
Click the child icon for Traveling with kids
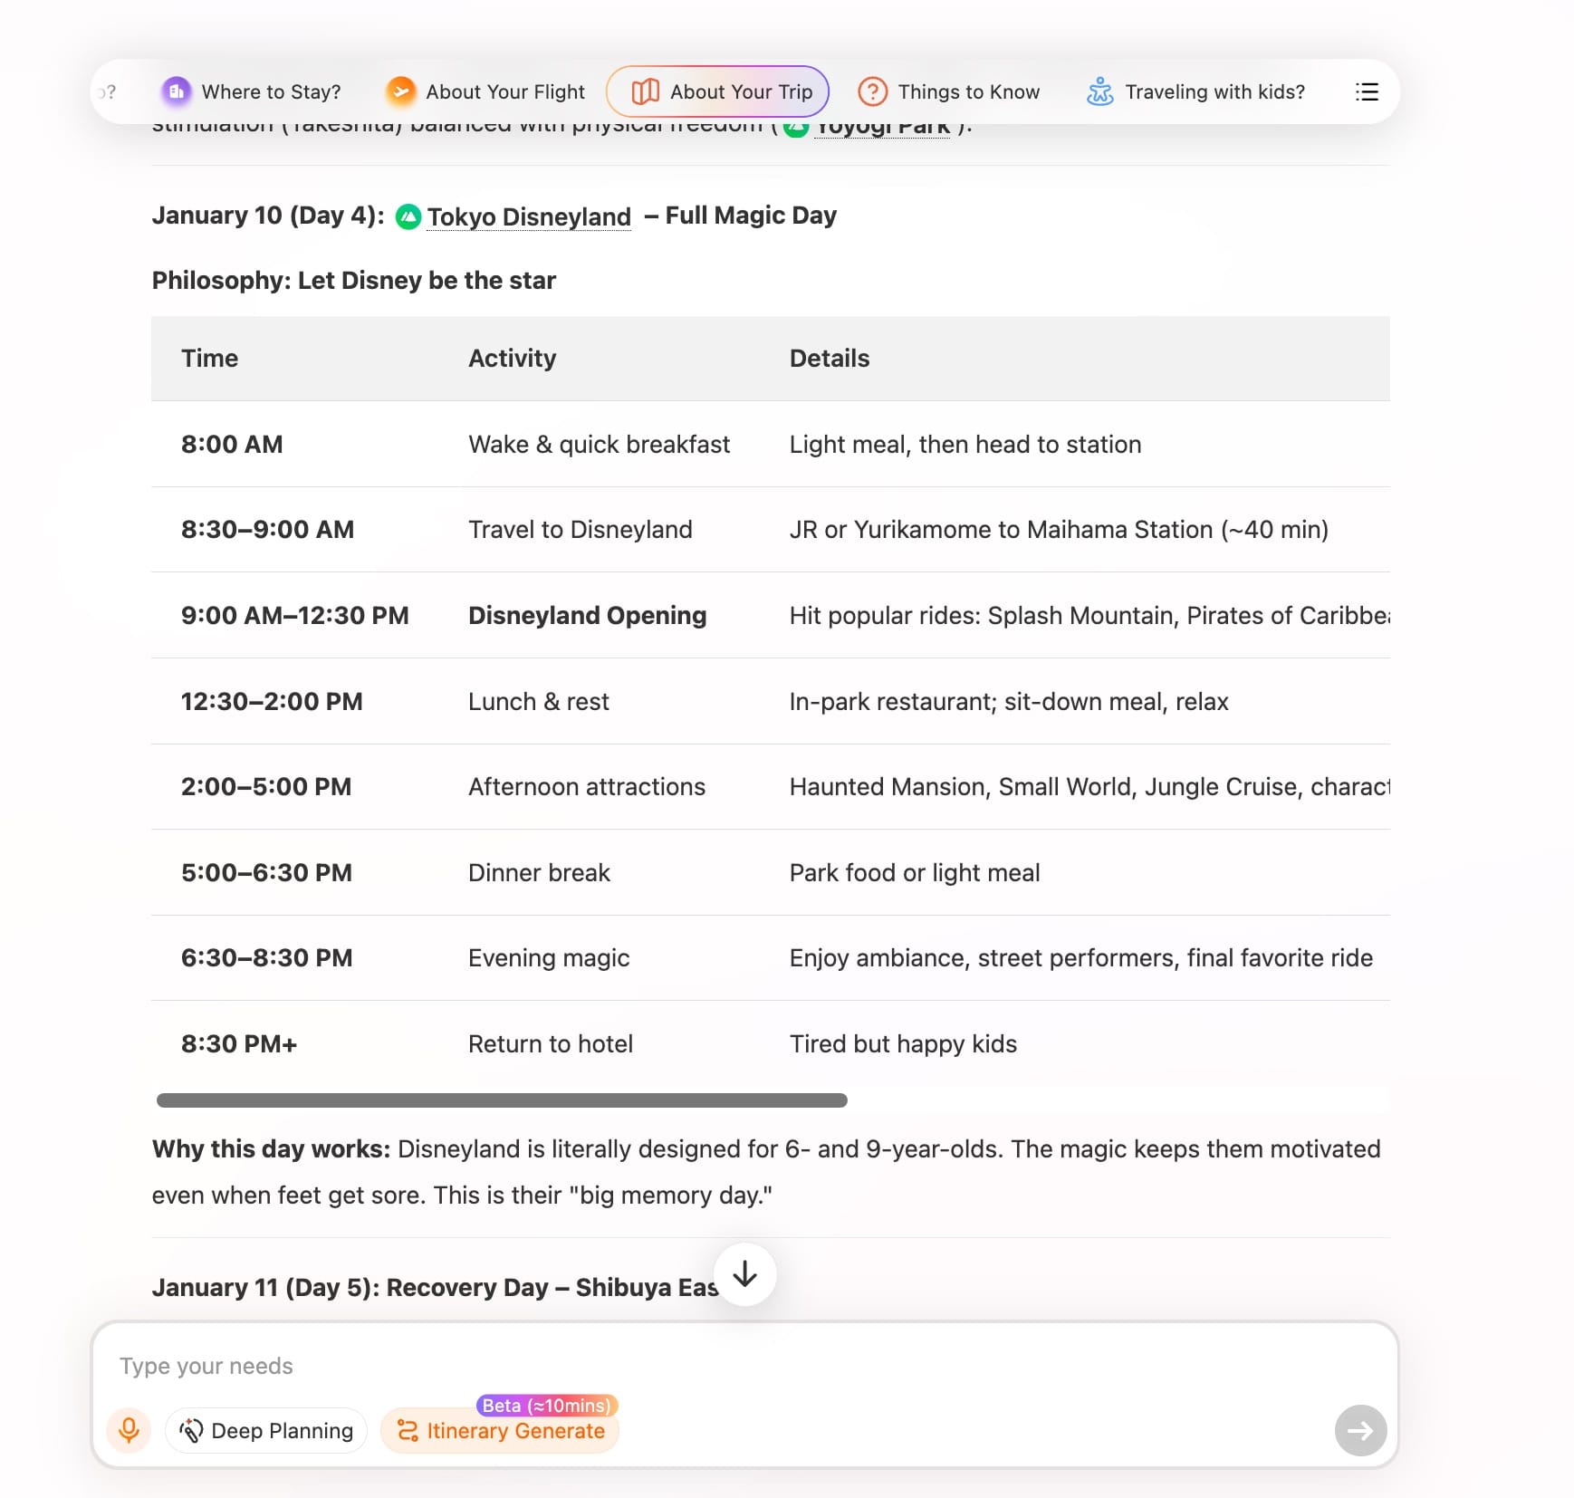pos(1099,91)
